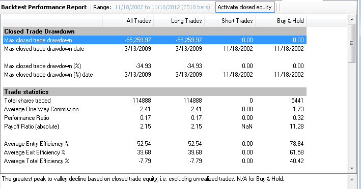Click the Closed Trade Drawdown section header

(x=155, y=31)
